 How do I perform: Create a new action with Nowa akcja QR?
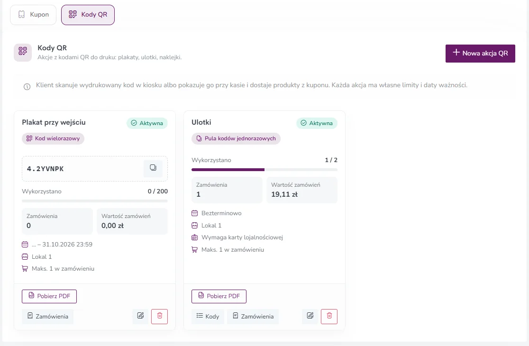point(480,53)
